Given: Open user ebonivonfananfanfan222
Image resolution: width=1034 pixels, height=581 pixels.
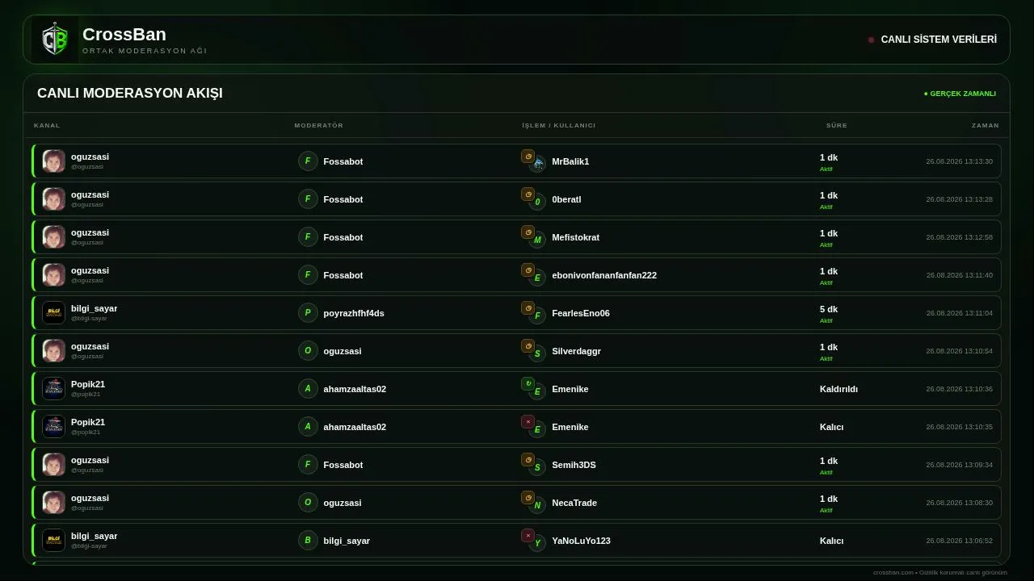Looking at the screenshot, I should tap(604, 275).
